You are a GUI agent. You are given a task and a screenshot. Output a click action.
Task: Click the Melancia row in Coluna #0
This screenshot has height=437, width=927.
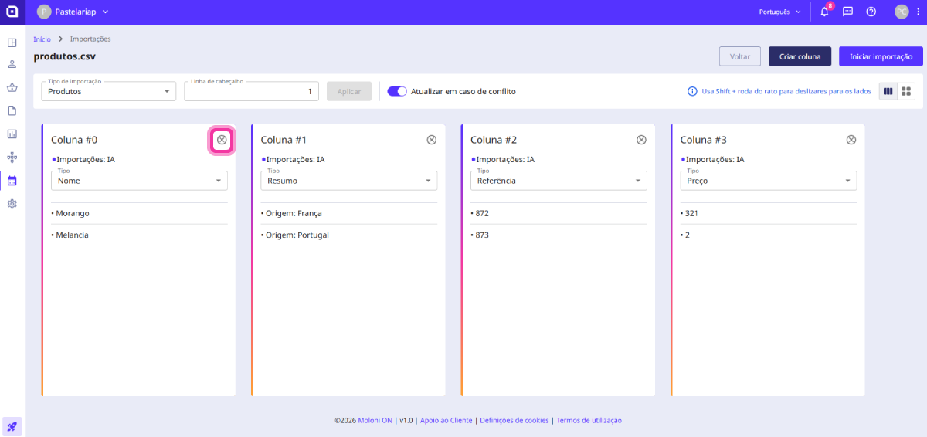(139, 235)
